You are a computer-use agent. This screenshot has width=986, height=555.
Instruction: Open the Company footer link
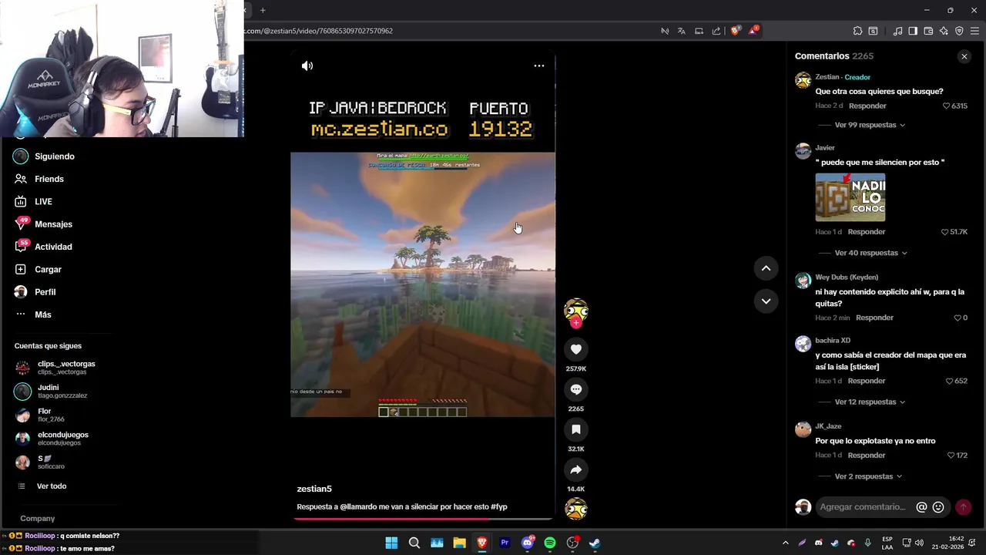[x=37, y=519]
